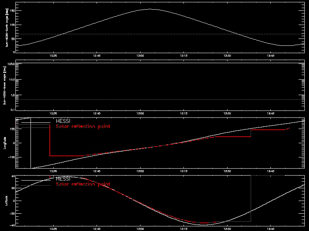Select the red Solar reflection point legend in Longitude panel
The width and height of the screenshot is (309, 231).
tap(83, 126)
